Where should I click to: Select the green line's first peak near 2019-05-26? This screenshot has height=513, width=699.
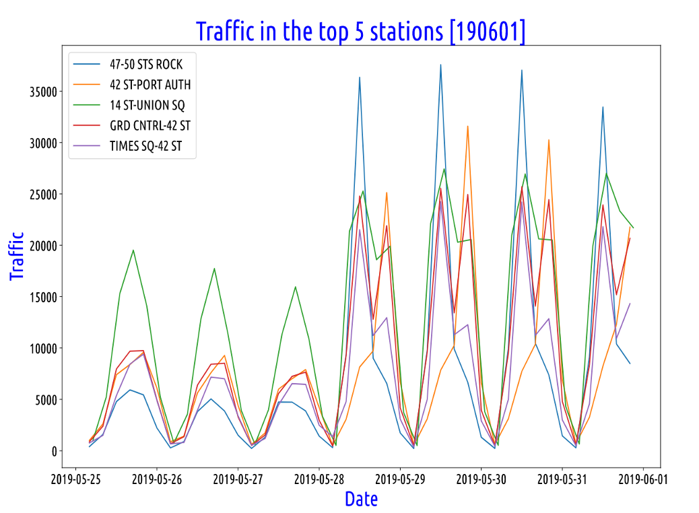point(132,249)
